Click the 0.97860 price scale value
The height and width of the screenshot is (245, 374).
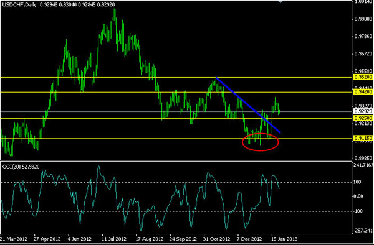click(363, 36)
